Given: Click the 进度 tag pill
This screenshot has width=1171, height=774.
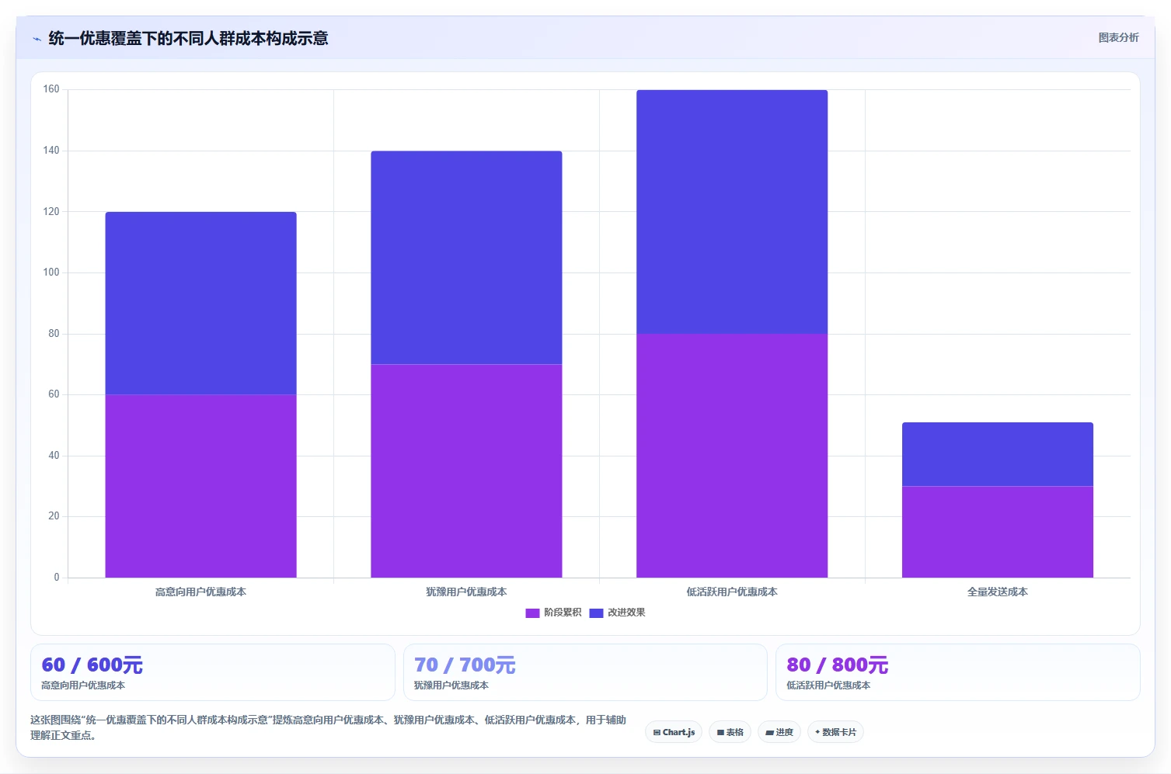Looking at the screenshot, I should (779, 732).
